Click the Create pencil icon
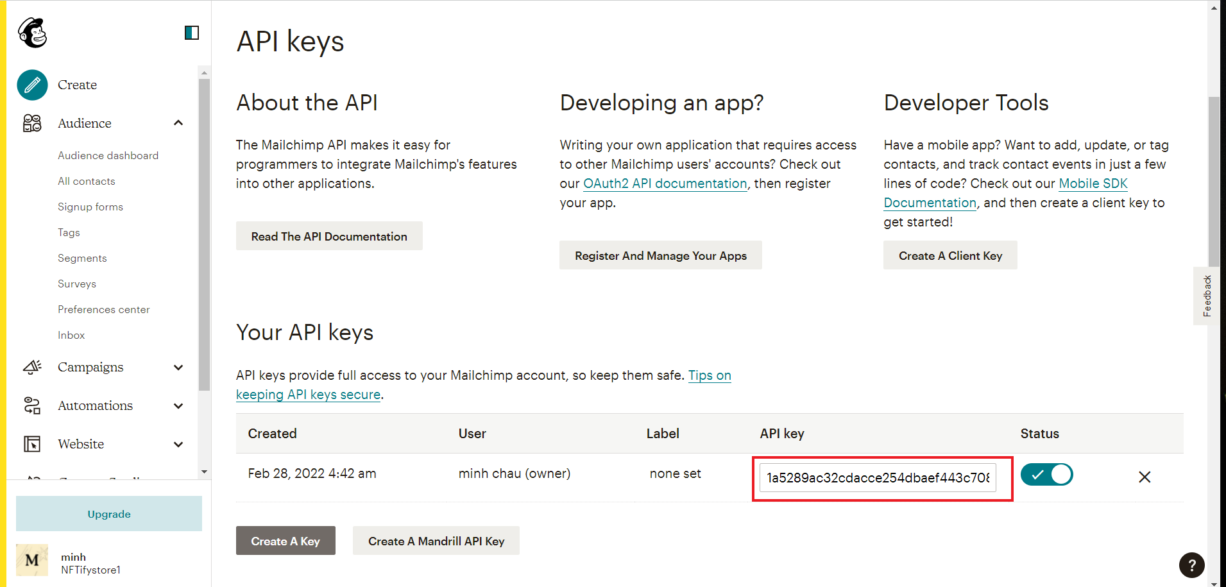 click(32, 85)
